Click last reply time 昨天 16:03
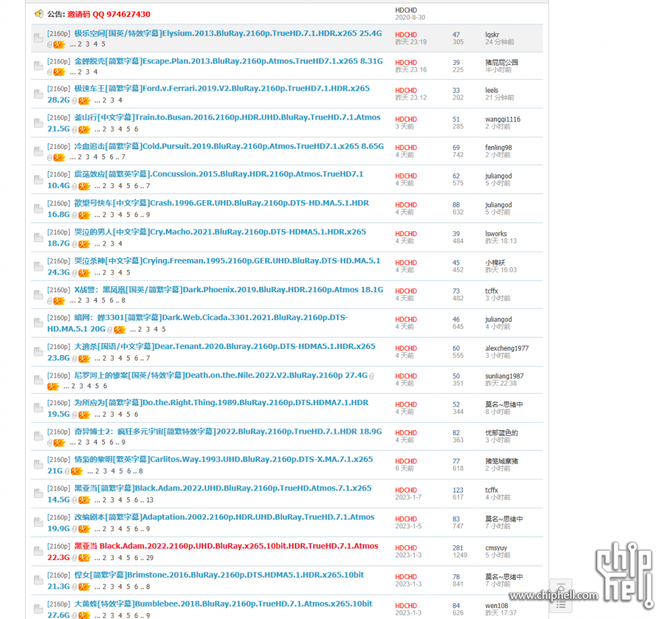The height and width of the screenshot is (619, 663). tap(501, 270)
